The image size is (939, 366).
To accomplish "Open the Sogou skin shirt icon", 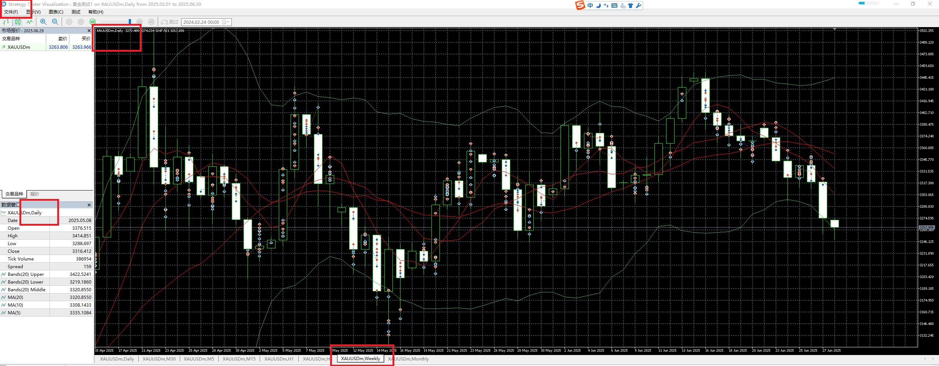I will coord(631,5).
